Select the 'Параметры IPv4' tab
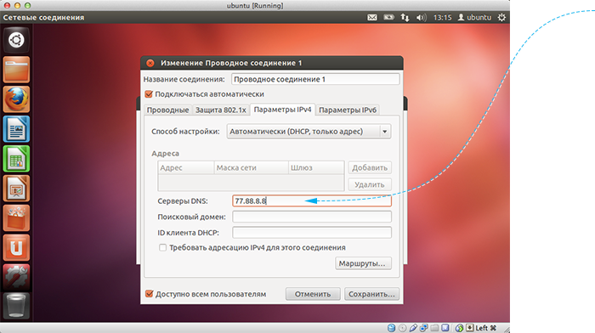The width and height of the screenshot is (595, 333). pos(283,110)
